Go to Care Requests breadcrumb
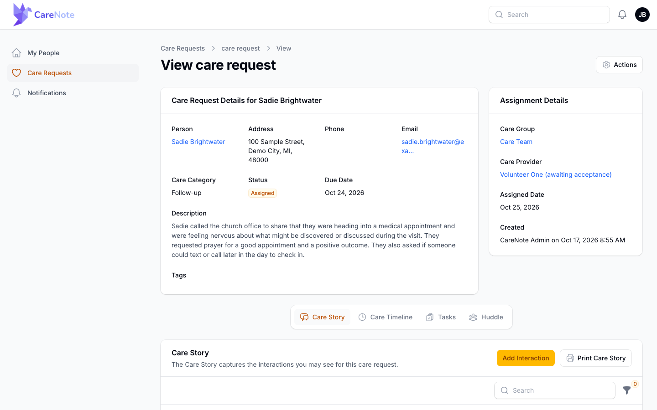This screenshot has width=657, height=410. (x=182, y=48)
